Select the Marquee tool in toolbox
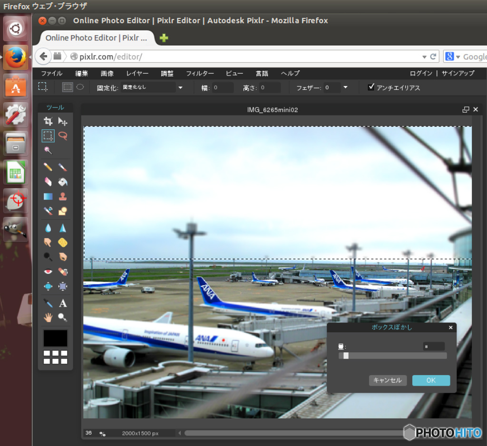 point(48,136)
